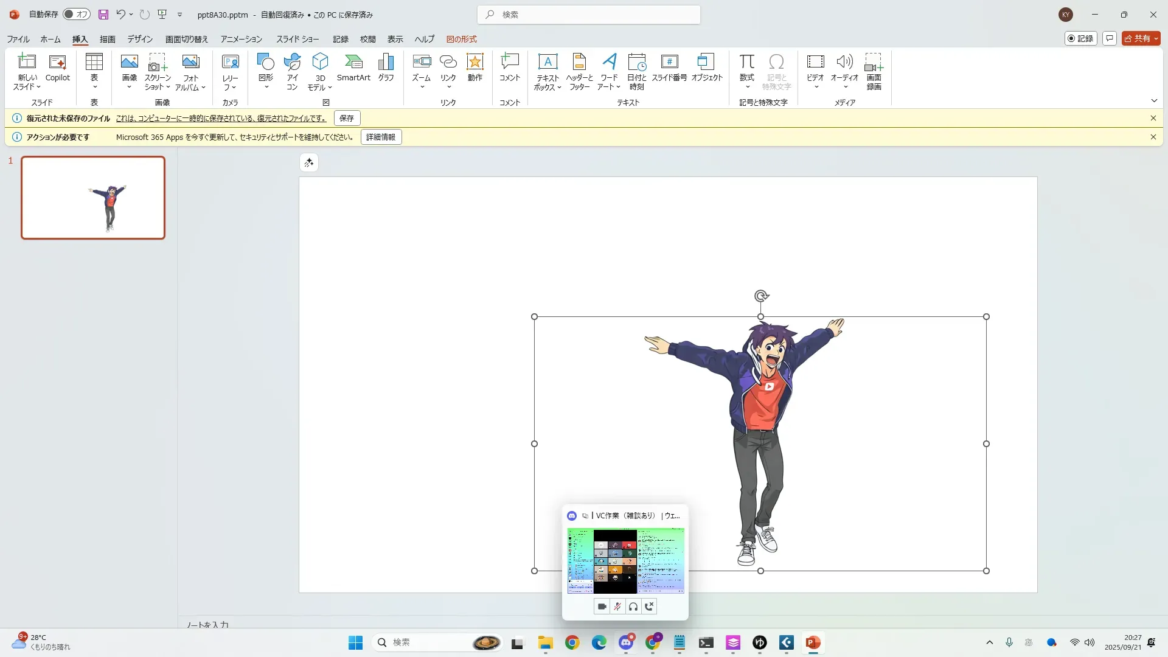Click the rotation handle above the image

pos(761,296)
